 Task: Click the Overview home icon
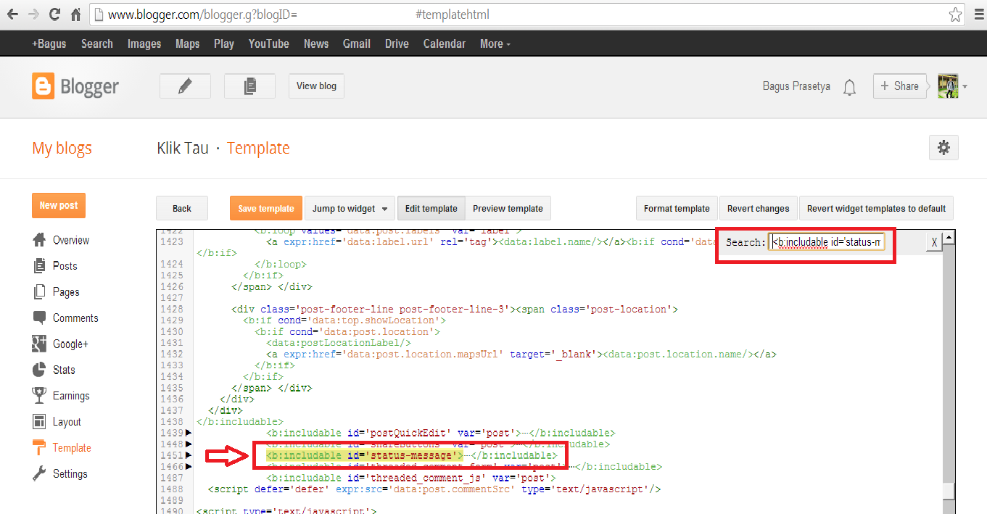pyautogui.click(x=39, y=240)
